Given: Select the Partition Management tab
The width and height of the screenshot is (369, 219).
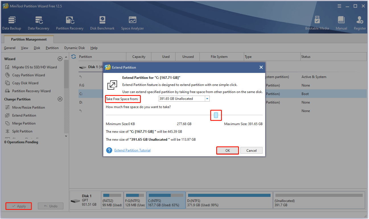Looking at the screenshot, I should click(x=29, y=39).
